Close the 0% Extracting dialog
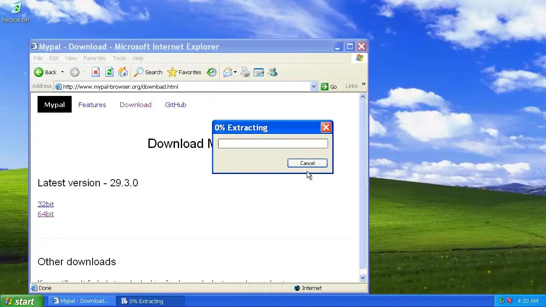 [326, 127]
